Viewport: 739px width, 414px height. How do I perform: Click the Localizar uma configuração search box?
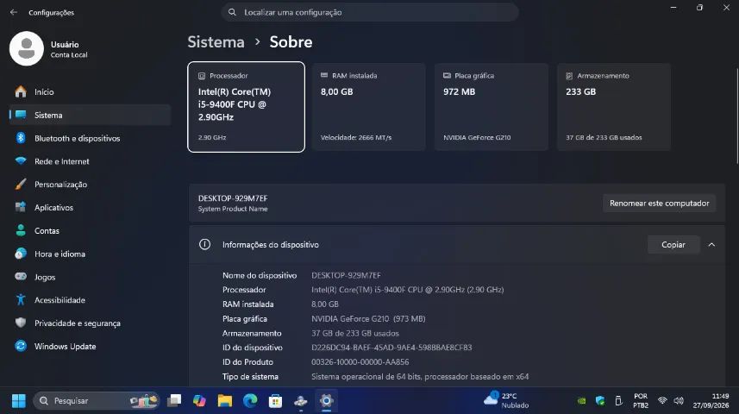click(x=370, y=12)
